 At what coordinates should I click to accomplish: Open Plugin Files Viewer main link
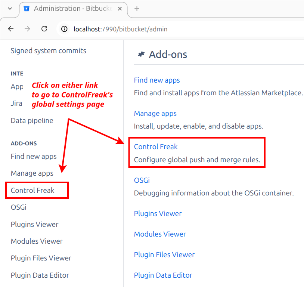(164, 254)
